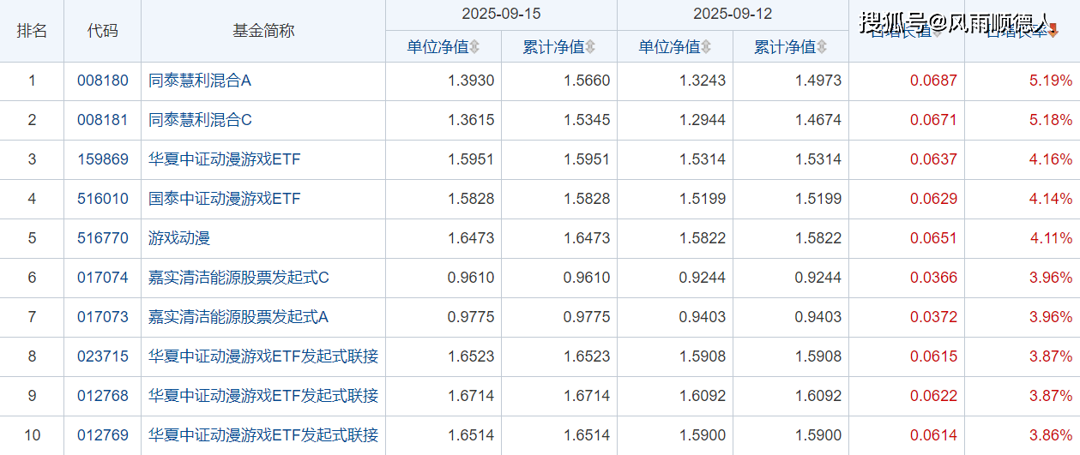The image size is (1080, 455).
Task: Select the 0.0614 growth value for 012769
Action: 933,436
